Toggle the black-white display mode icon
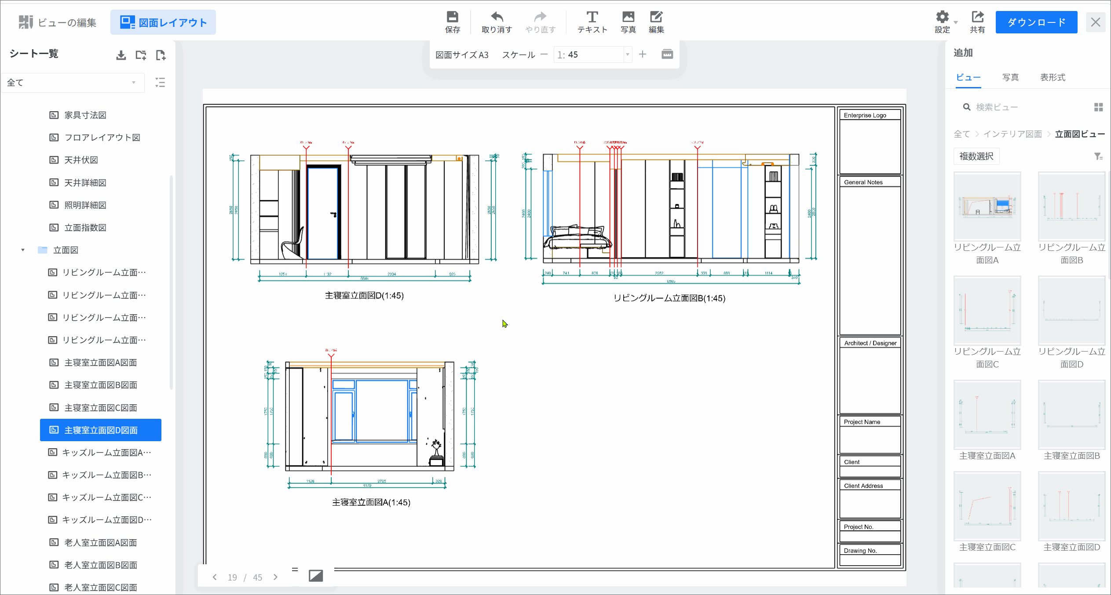 [315, 576]
